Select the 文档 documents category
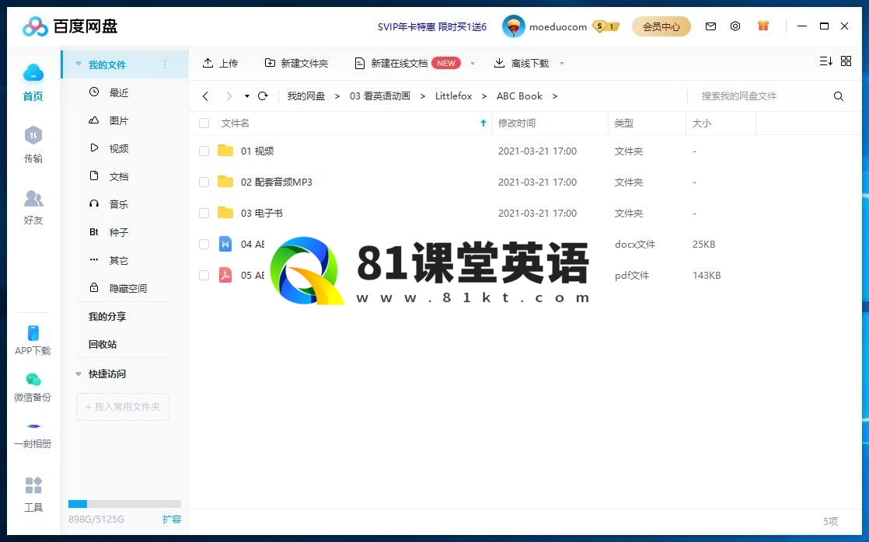Image resolution: width=869 pixels, height=542 pixels. click(109, 176)
